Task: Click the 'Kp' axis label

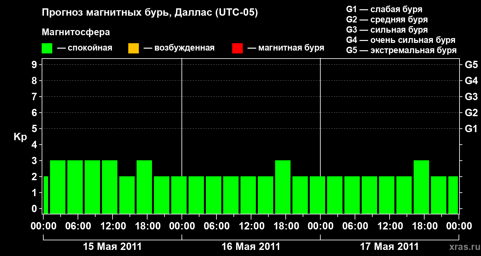Action: (x=20, y=137)
